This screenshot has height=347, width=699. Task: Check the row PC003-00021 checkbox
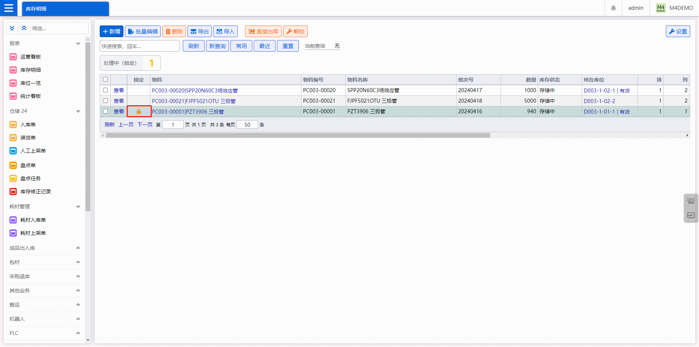coord(106,100)
